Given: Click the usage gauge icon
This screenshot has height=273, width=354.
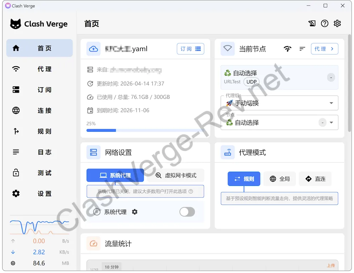Looking at the screenshot, I should pos(90,97).
